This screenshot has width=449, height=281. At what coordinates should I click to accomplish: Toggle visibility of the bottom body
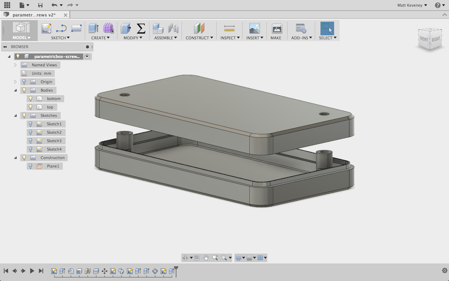(30, 98)
